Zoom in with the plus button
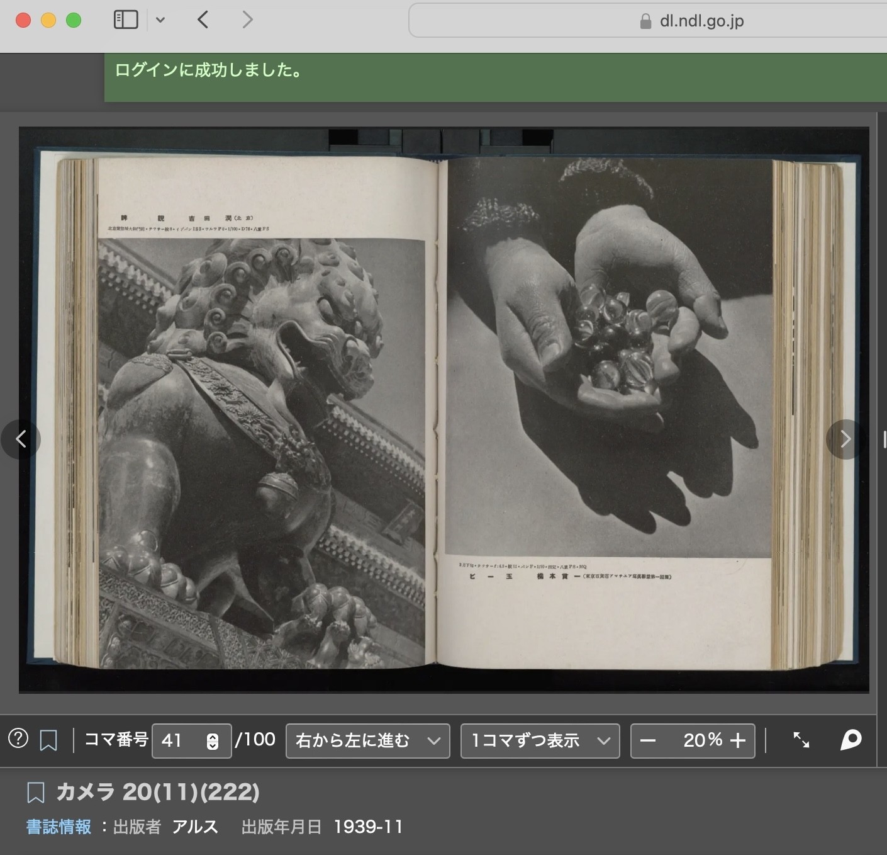This screenshot has height=855, width=887. [x=738, y=740]
